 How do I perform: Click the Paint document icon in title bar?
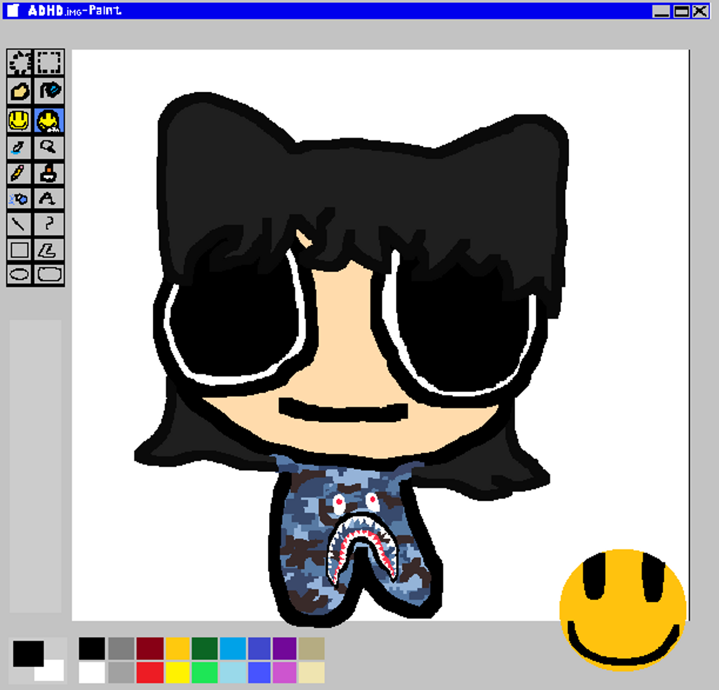13,10
